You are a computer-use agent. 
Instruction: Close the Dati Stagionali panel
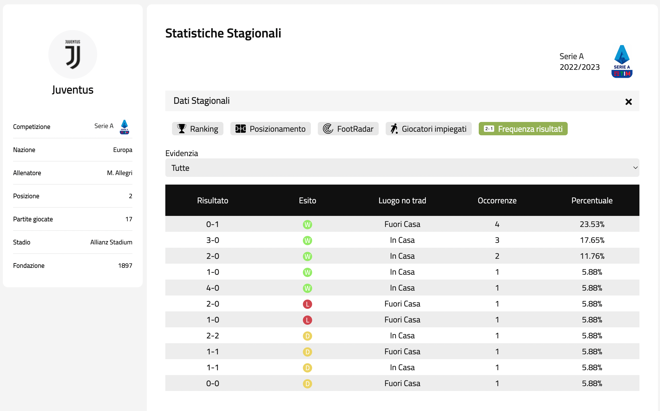628,102
